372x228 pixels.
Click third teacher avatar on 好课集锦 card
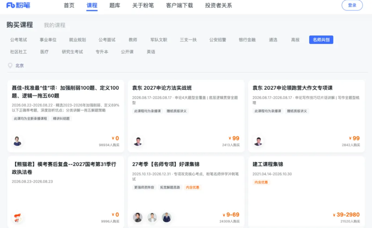pyautogui.click(x=167, y=217)
